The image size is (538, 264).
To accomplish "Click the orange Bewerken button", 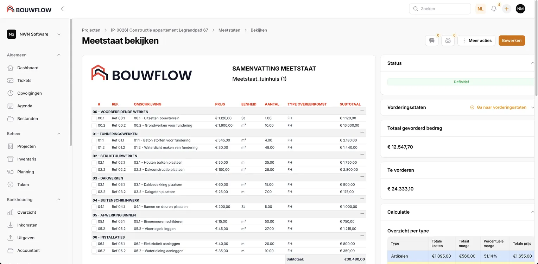I will click(x=512, y=40).
